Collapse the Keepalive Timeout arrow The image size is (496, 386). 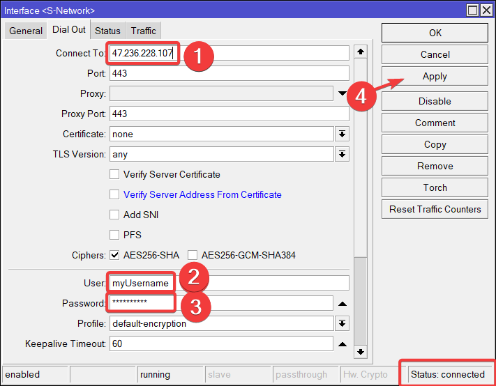coord(343,344)
